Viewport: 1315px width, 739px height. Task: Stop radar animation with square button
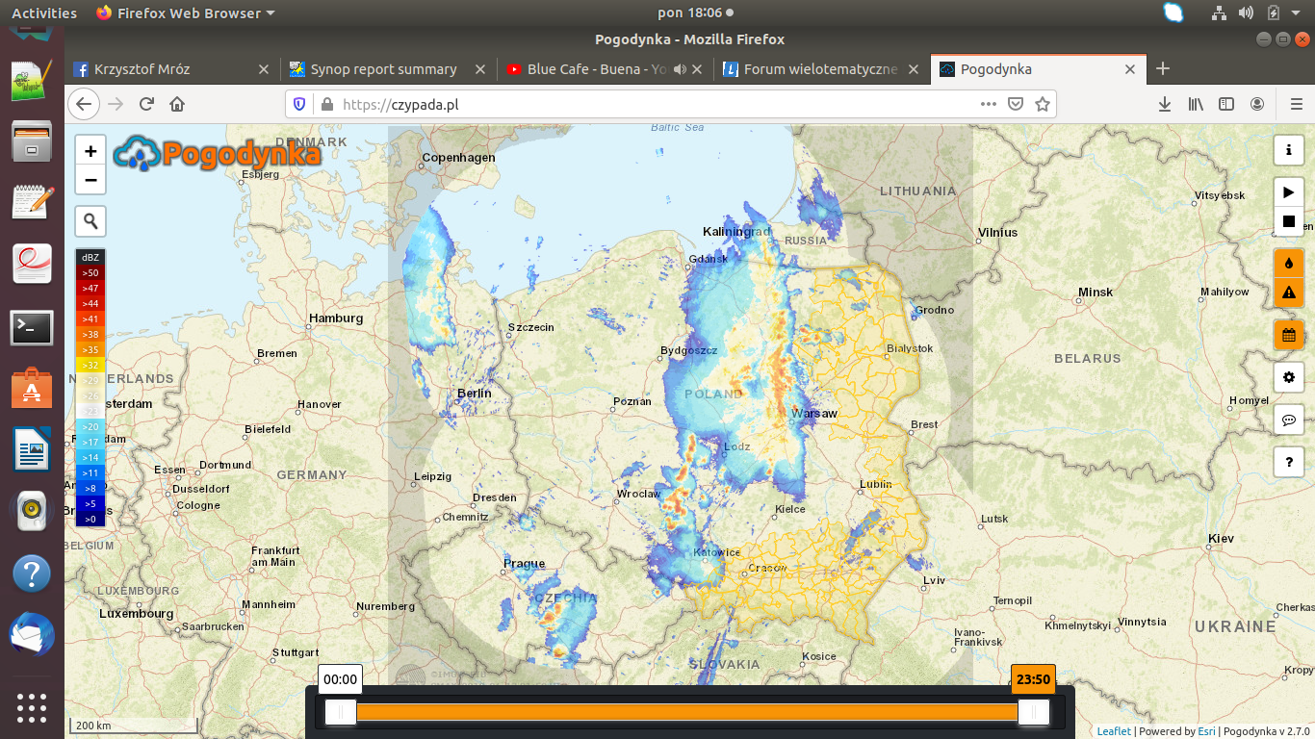click(1288, 221)
